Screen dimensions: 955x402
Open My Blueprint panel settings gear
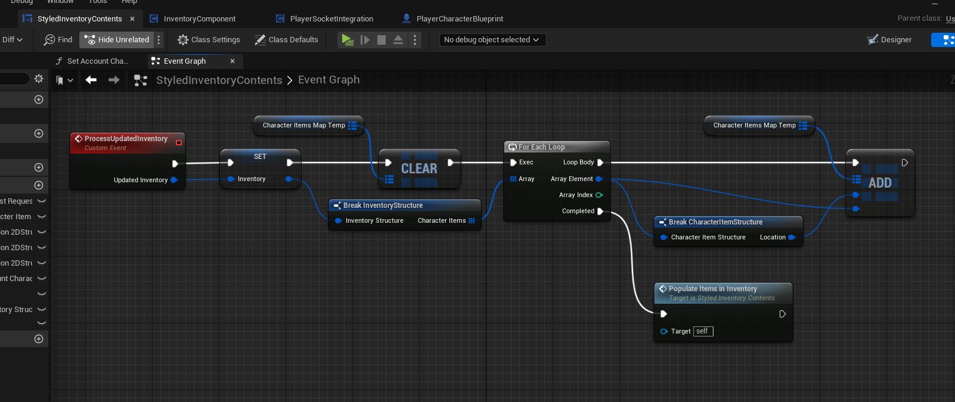click(x=39, y=79)
